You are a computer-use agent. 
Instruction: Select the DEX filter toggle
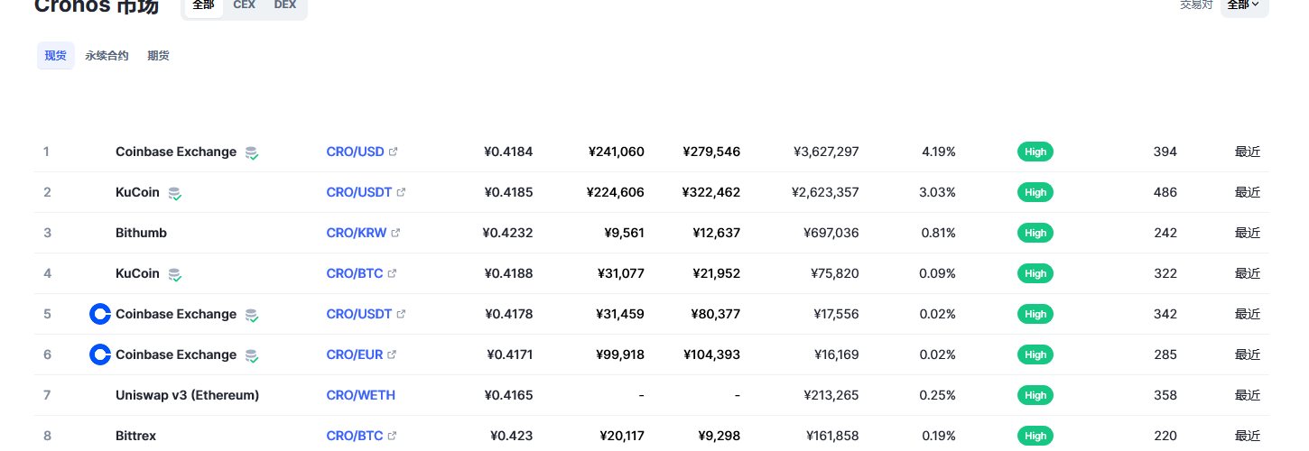285,5
